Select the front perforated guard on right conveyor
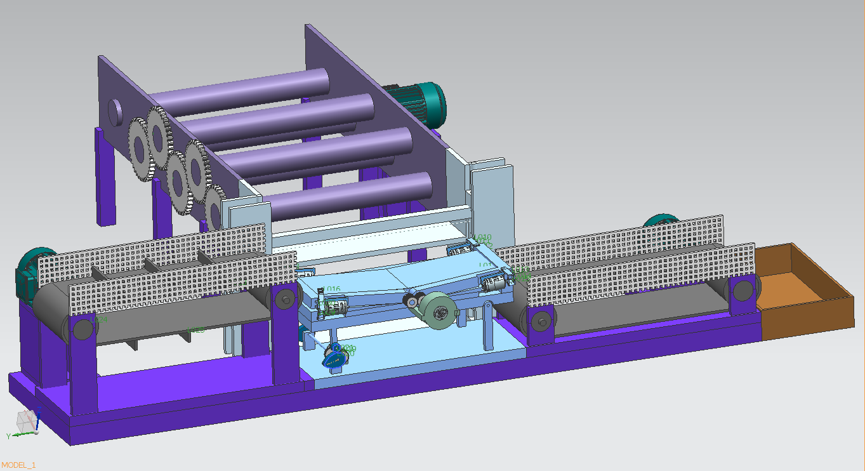The height and width of the screenshot is (471, 865). tap(642, 275)
